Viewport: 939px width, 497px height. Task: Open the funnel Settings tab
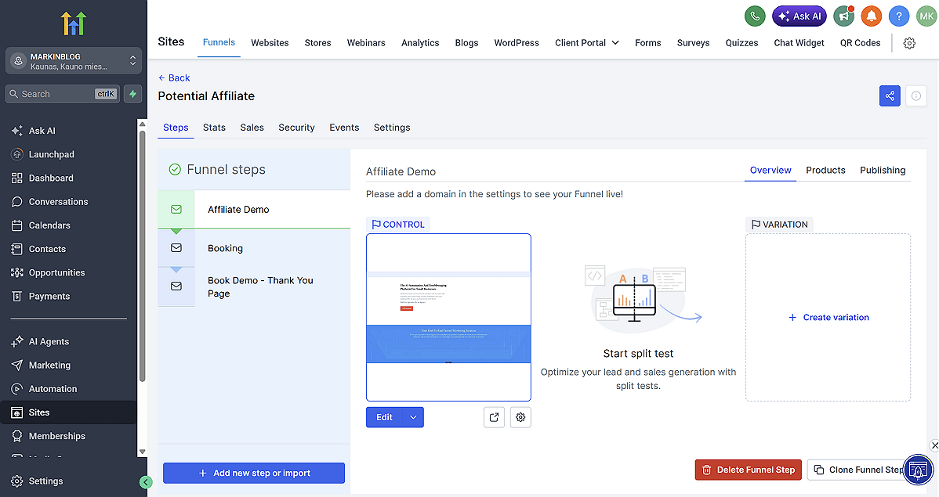point(392,128)
